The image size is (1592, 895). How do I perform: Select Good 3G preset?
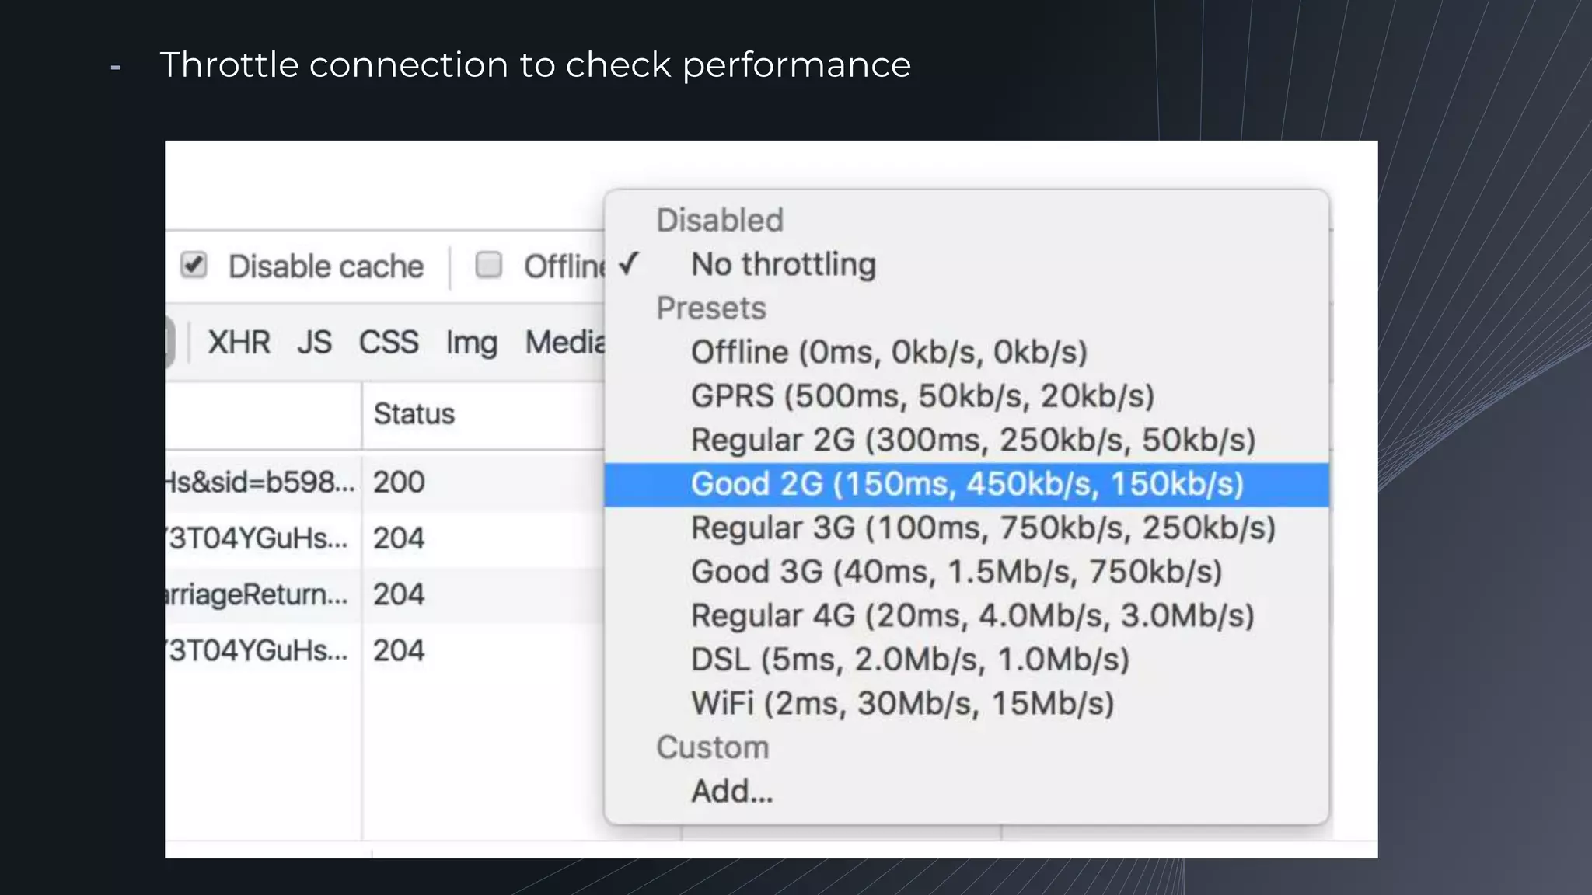point(956,573)
